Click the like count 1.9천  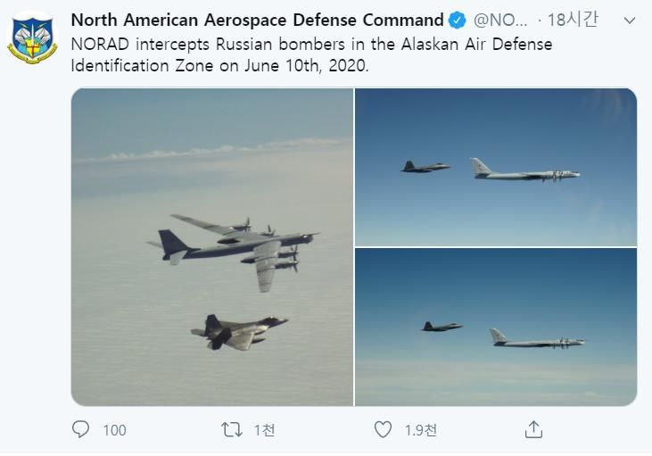point(420,430)
